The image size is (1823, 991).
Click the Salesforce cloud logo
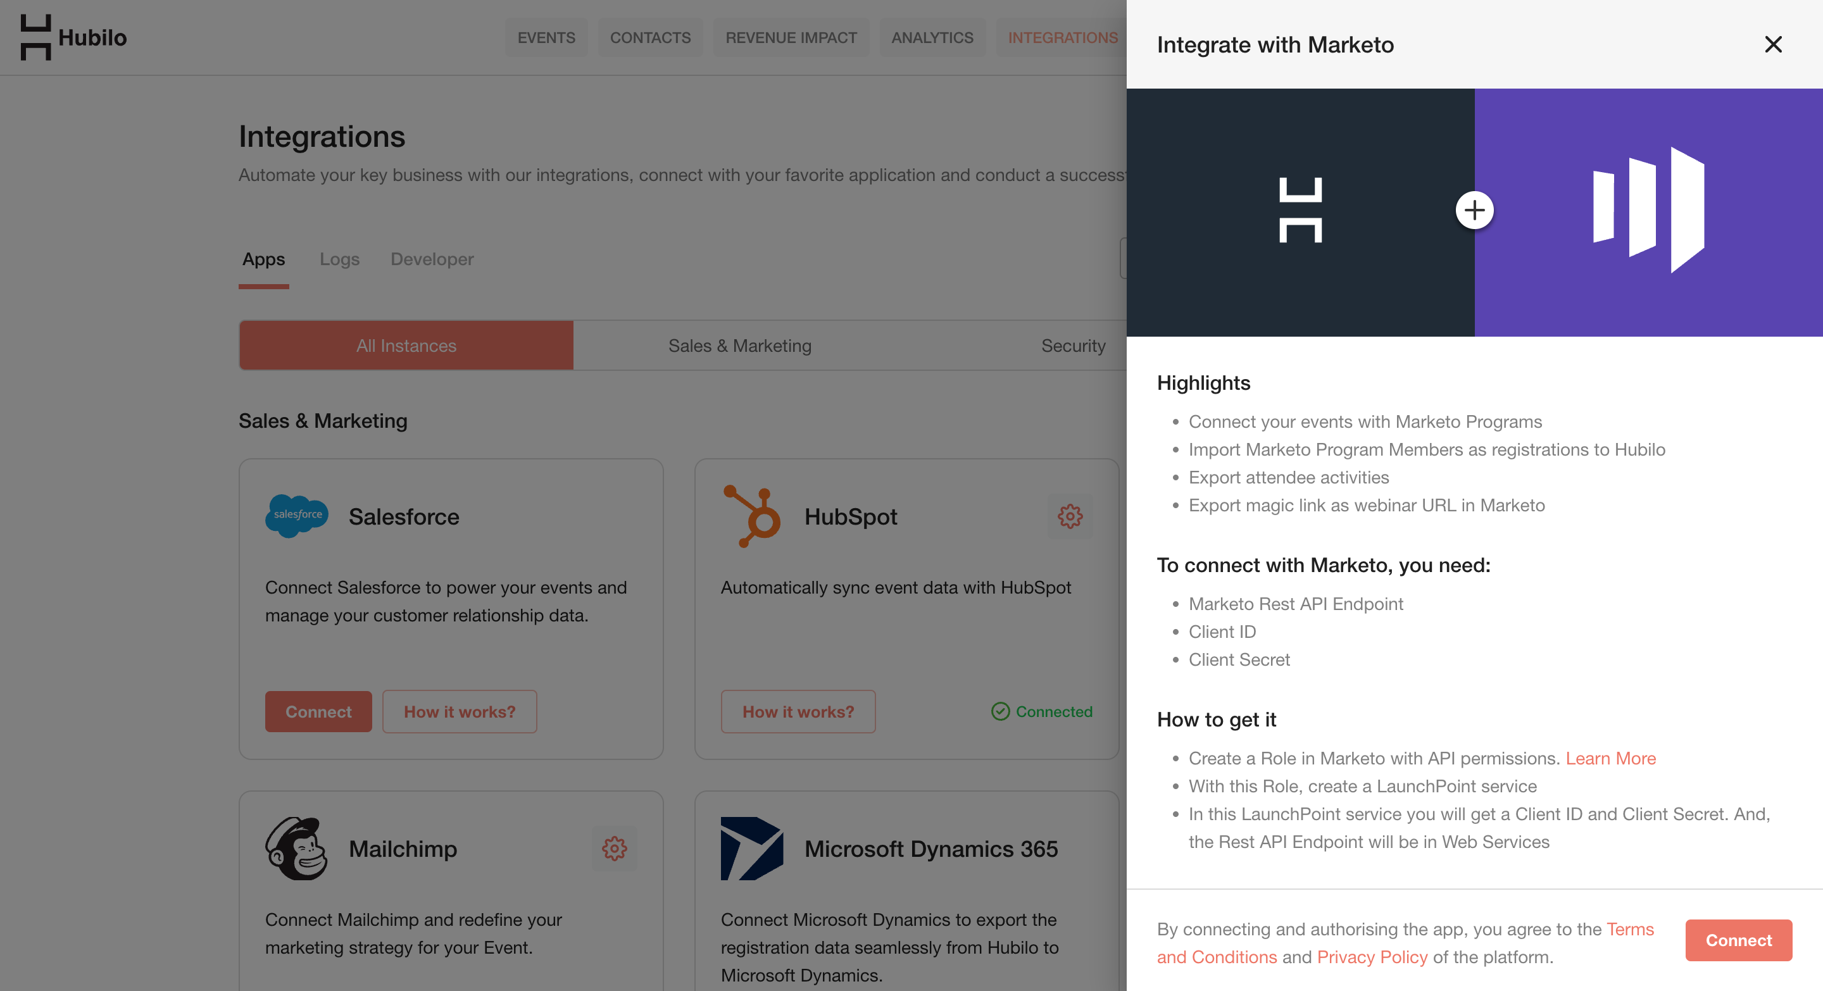(x=296, y=516)
